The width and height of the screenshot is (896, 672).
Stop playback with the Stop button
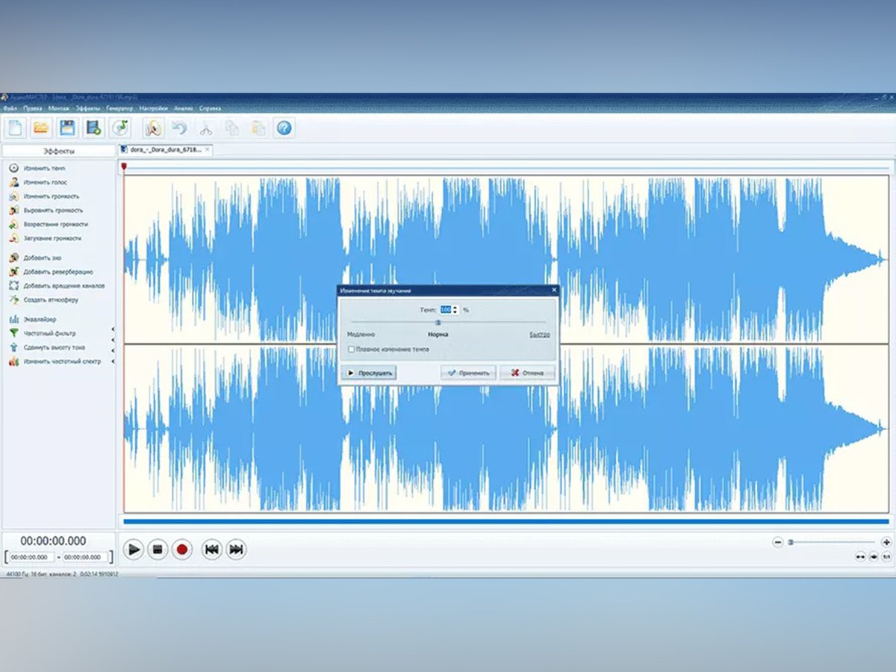[158, 550]
